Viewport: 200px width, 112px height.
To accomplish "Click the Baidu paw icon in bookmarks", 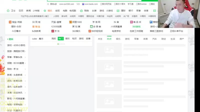I will click(83, 4).
